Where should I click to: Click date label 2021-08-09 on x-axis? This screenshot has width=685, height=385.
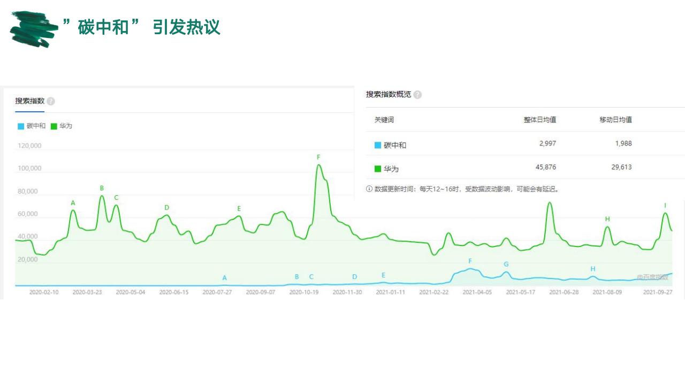click(x=607, y=292)
